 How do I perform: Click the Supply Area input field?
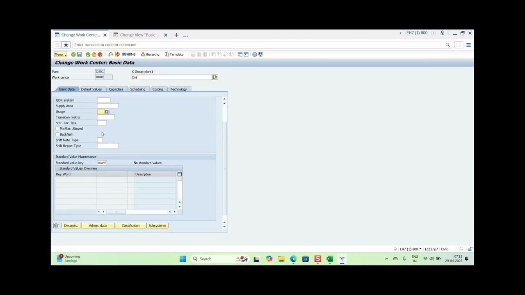[x=108, y=106]
